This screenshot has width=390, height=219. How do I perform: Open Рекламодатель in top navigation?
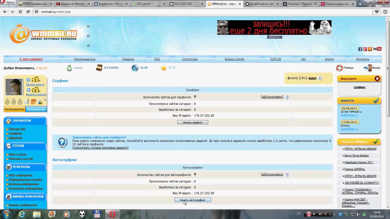85,59
